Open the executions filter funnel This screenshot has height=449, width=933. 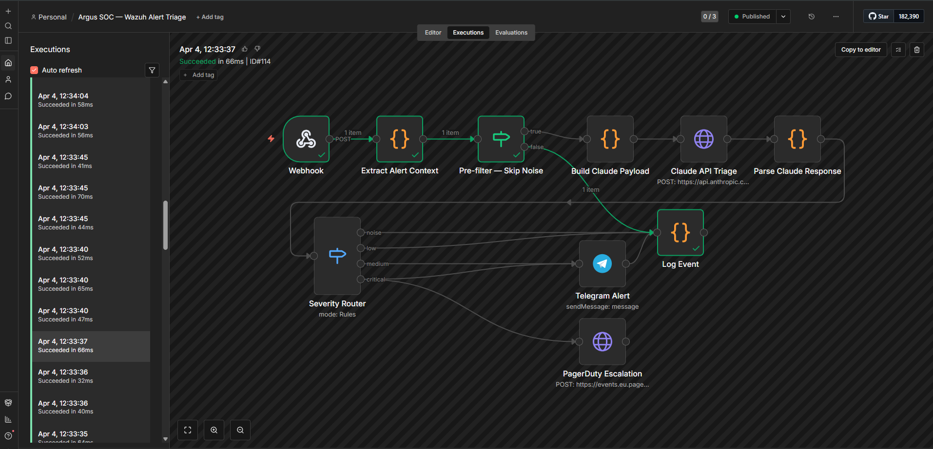[x=152, y=70]
